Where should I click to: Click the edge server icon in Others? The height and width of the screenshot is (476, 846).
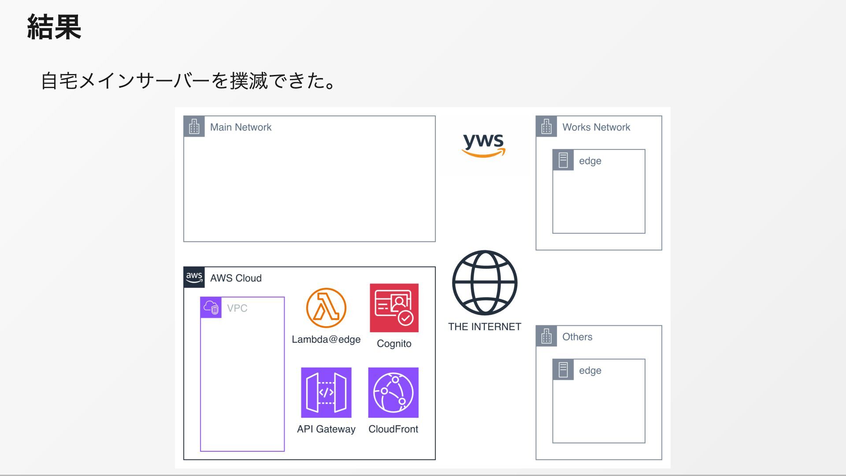(563, 370)
